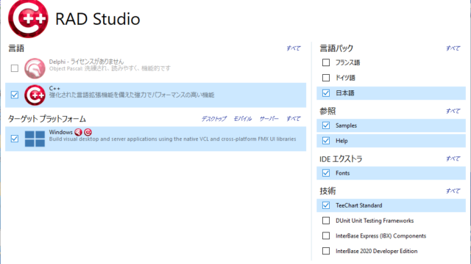Click the small Delphi badge beside Windows
This screenshot has width=471, height=264.
(78, 132)
